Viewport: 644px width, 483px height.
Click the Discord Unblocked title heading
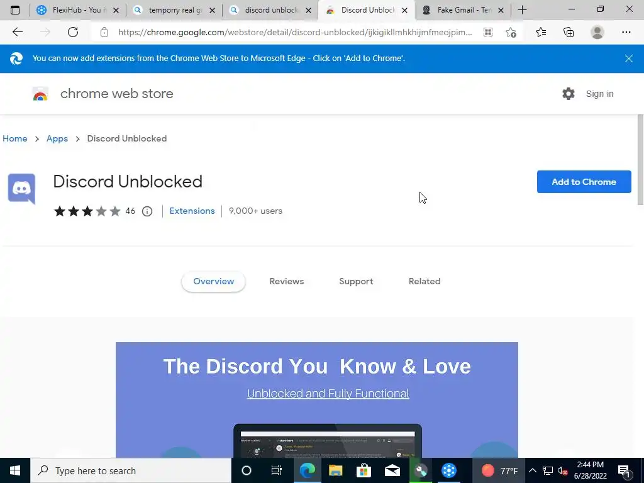point(128,182)
